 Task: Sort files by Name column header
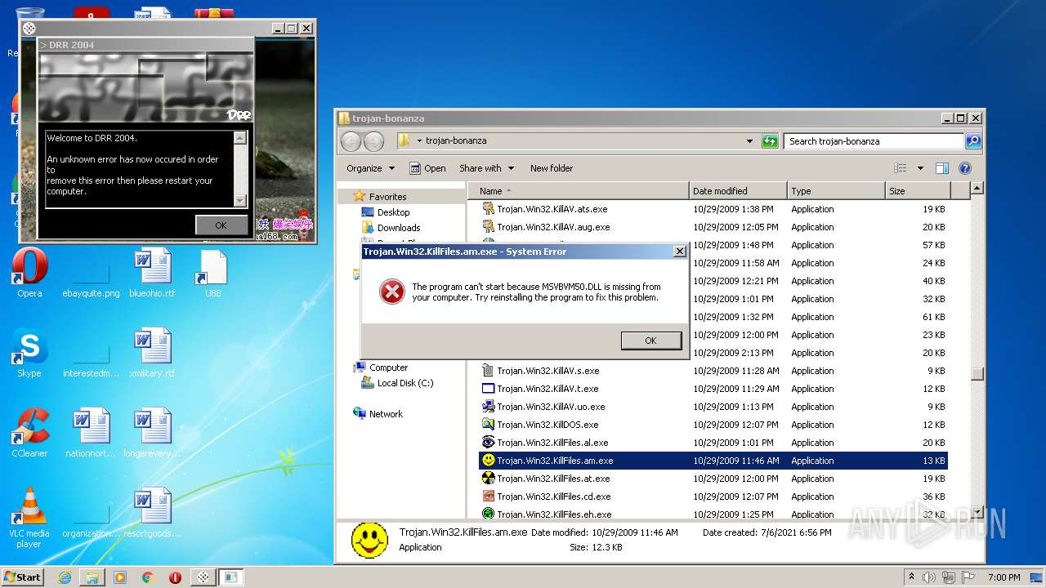tap(579, 191)
